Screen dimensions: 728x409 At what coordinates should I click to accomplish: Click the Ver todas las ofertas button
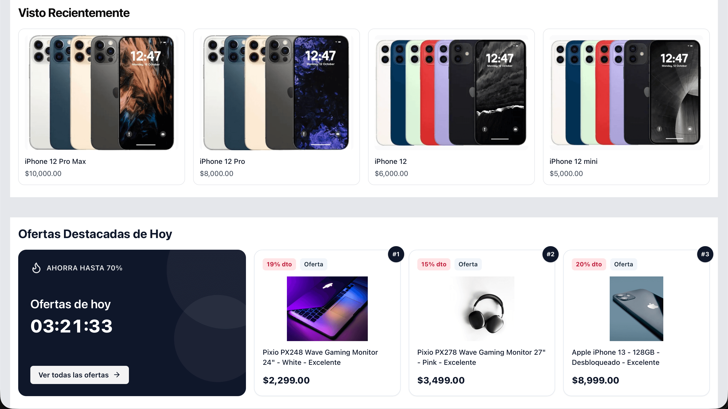tap(79, 375)
